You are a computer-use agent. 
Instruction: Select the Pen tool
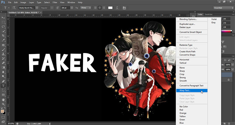[3, 81]
